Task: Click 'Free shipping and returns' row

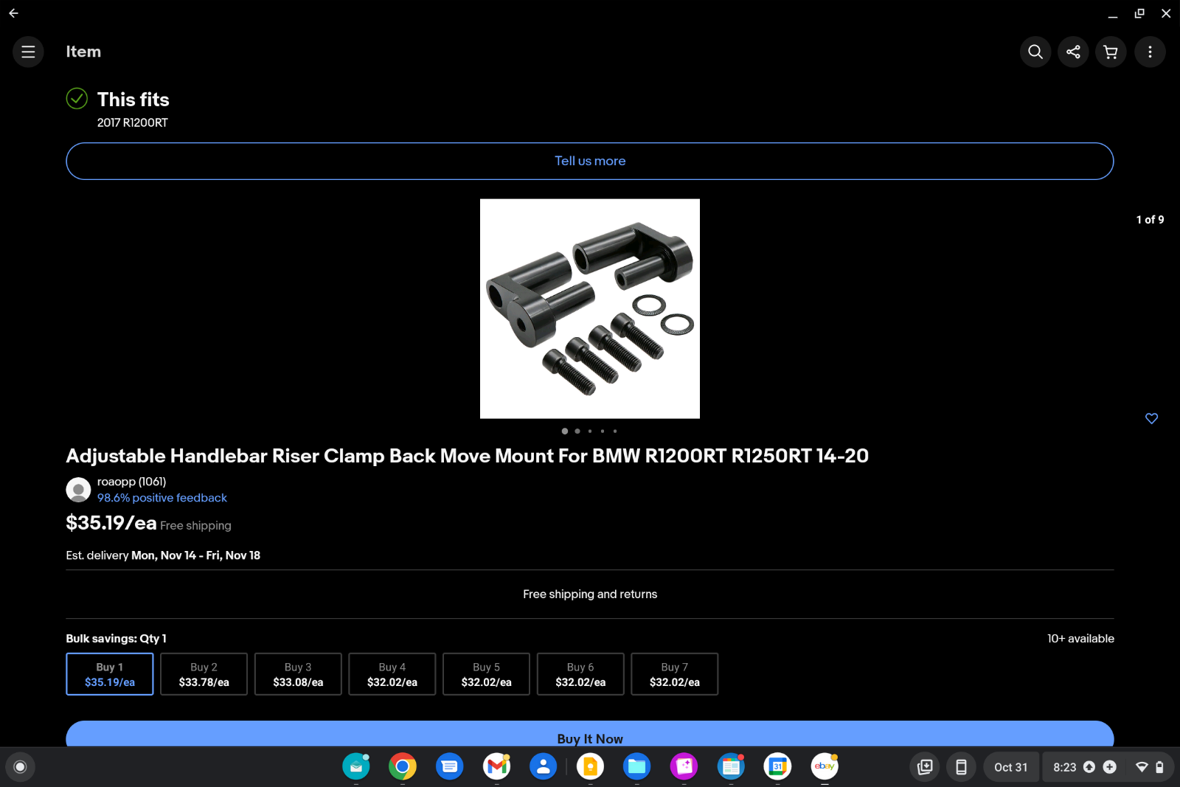Action: (590, 594)
